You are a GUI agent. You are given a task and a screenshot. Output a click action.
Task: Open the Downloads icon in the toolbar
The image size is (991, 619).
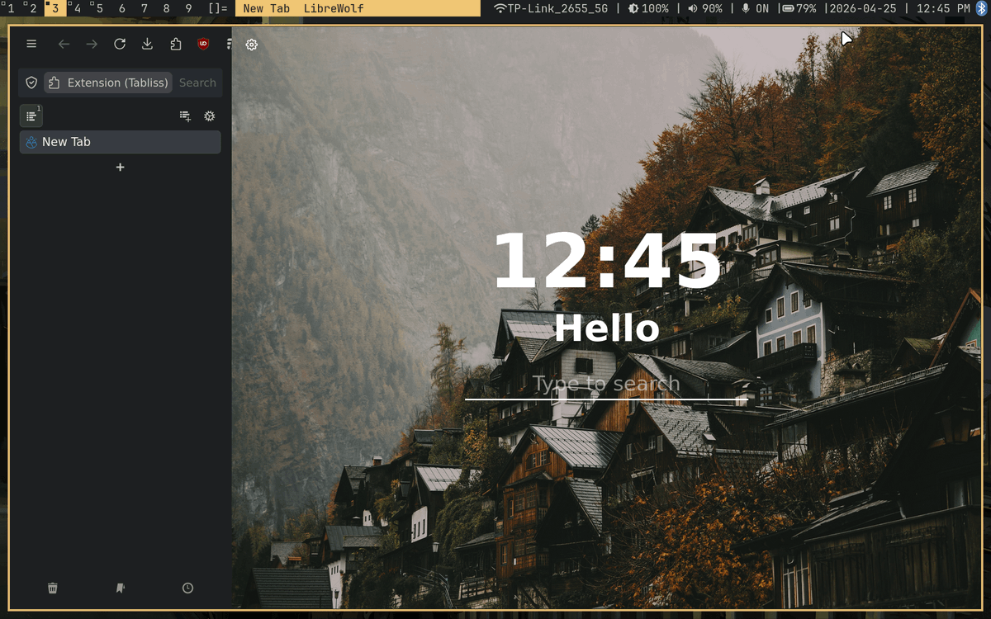[147, 44]
